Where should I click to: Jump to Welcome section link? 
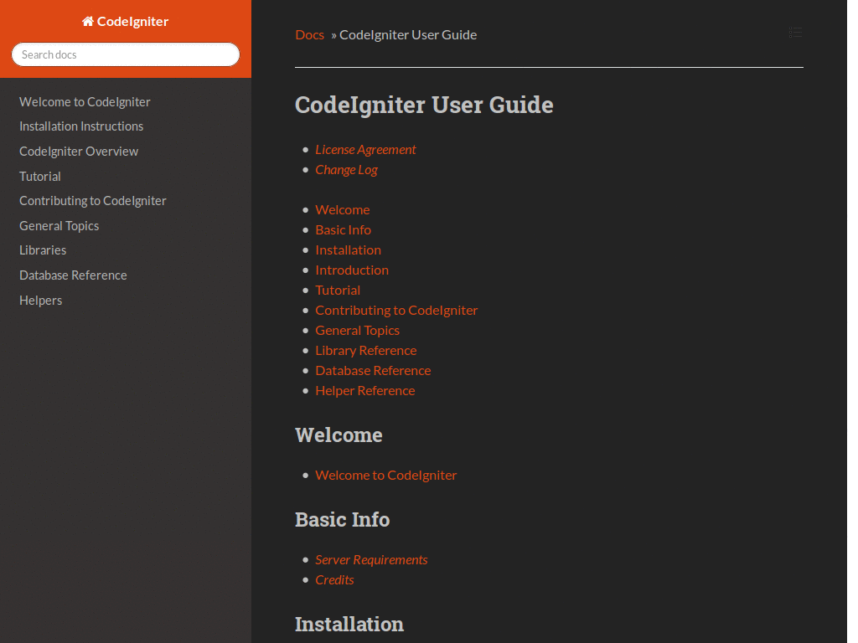pyautogui.click(x=343, y=209)
